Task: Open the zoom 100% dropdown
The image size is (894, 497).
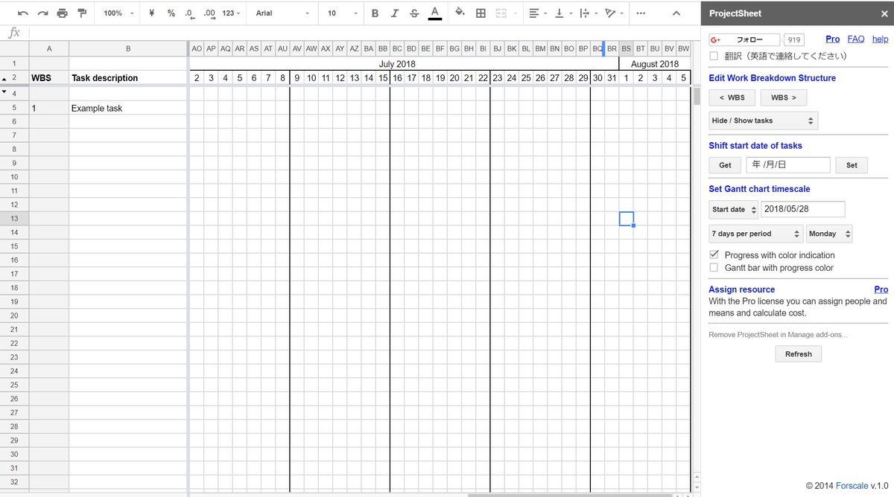Action: point(118,13)
